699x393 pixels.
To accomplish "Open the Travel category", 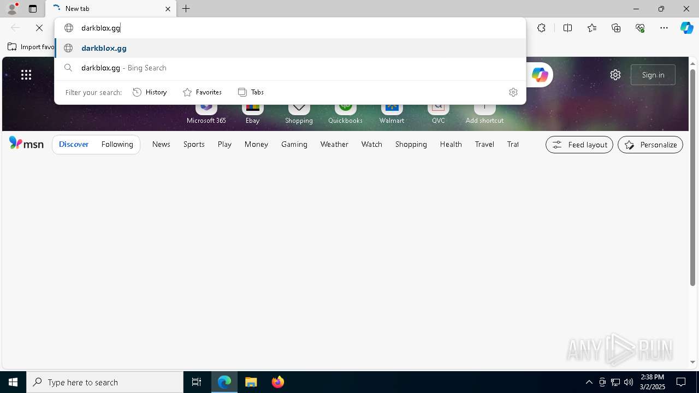I will coord(484,145).
